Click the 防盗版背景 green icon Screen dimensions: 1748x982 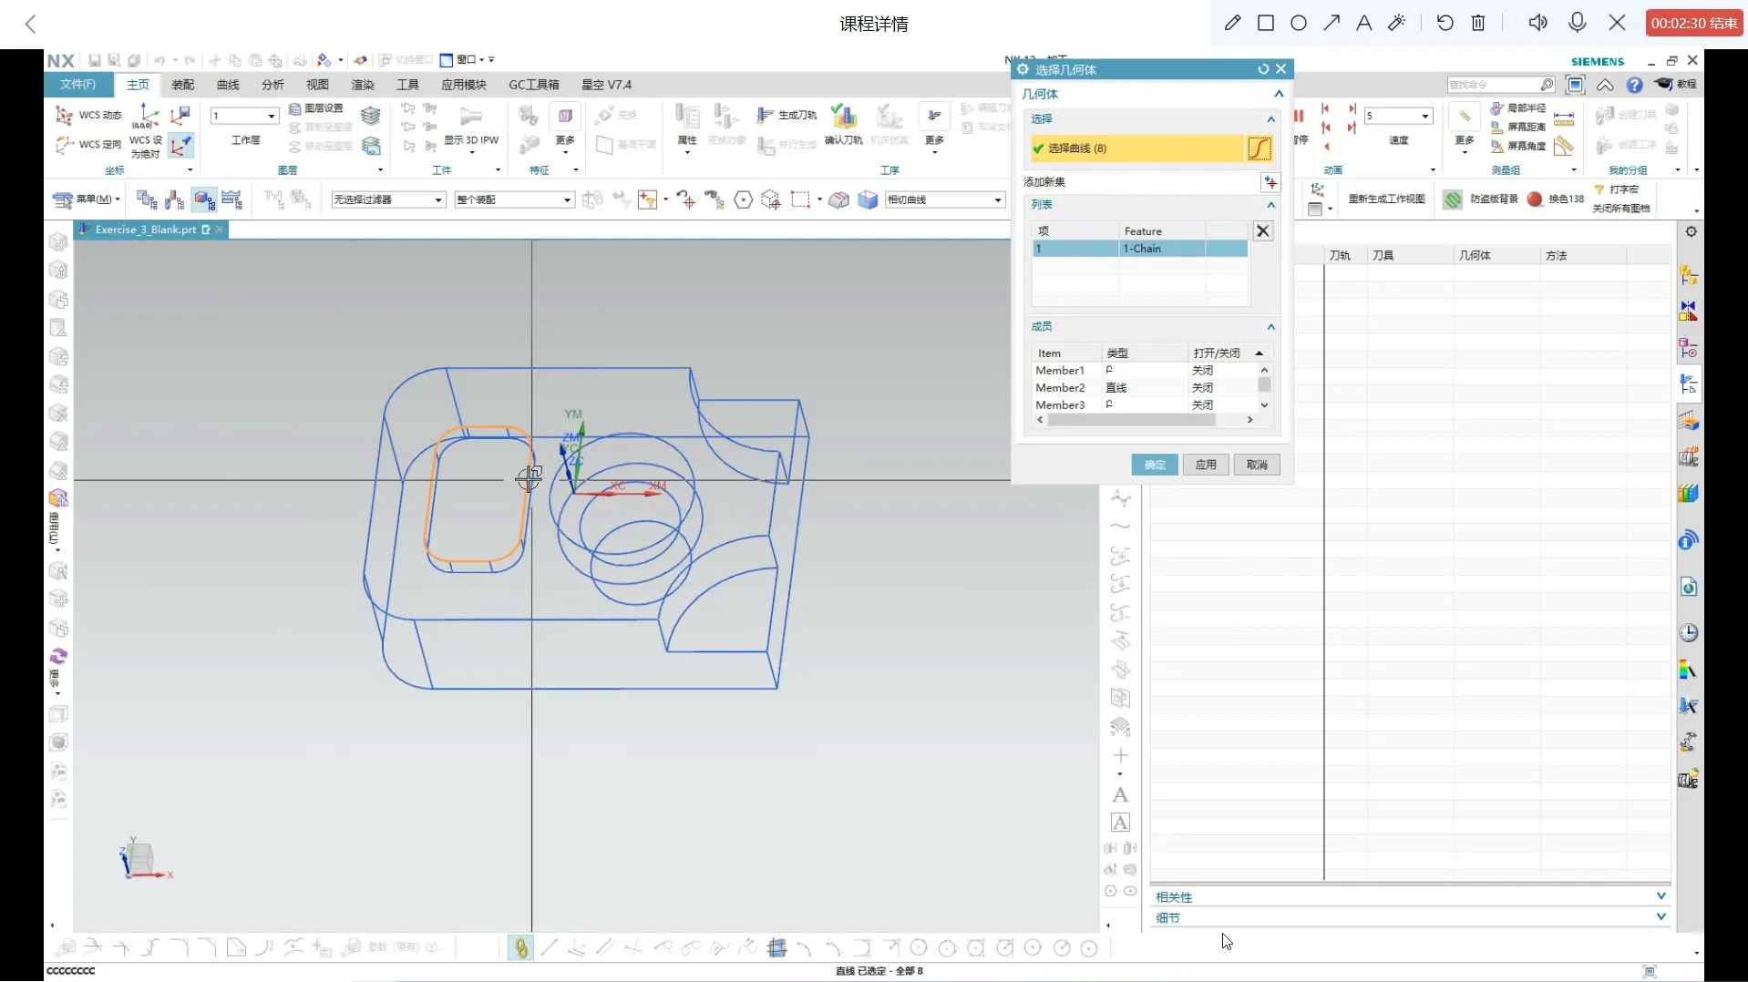1453,199
